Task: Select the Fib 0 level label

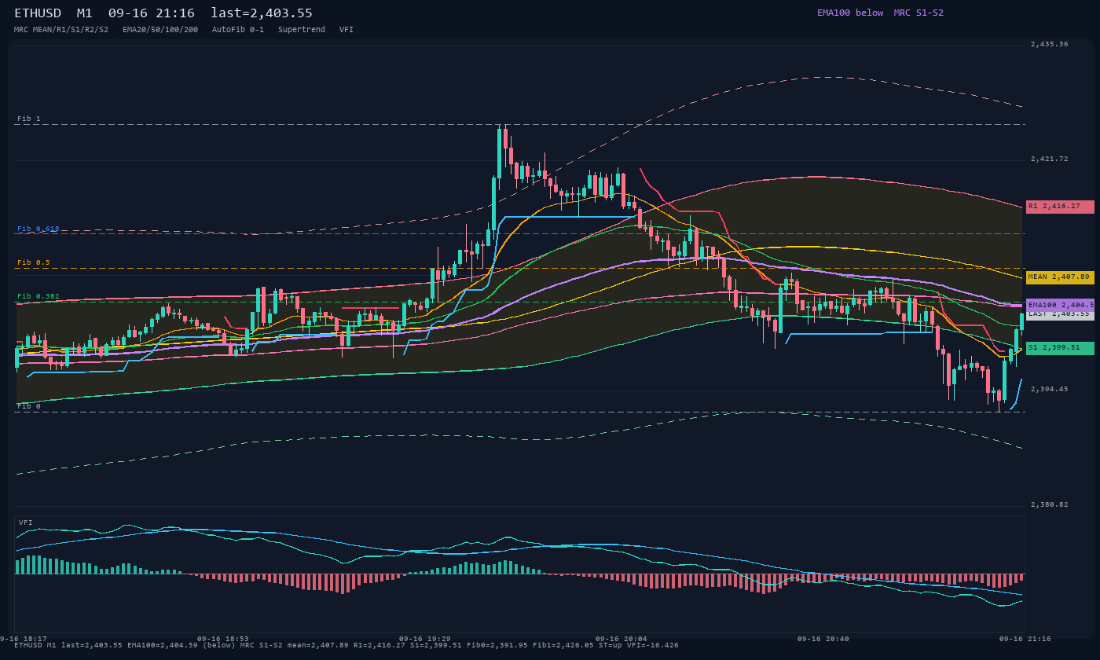Action: click(28, 406)
